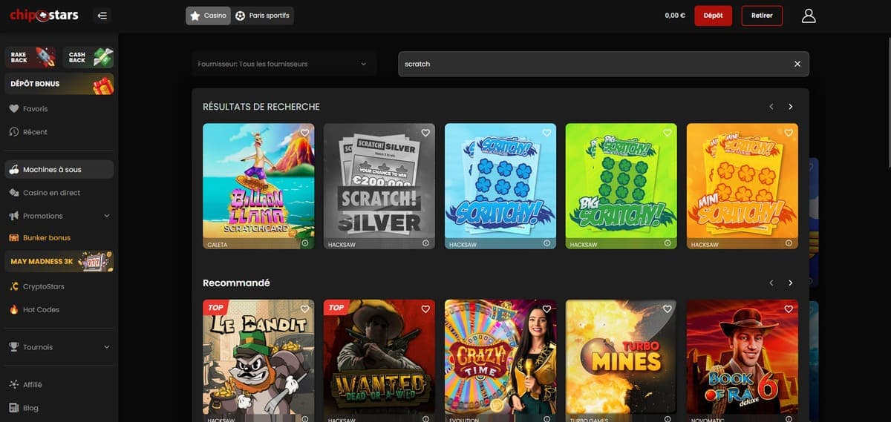Expand the Tournois sidebar menu

59,347
